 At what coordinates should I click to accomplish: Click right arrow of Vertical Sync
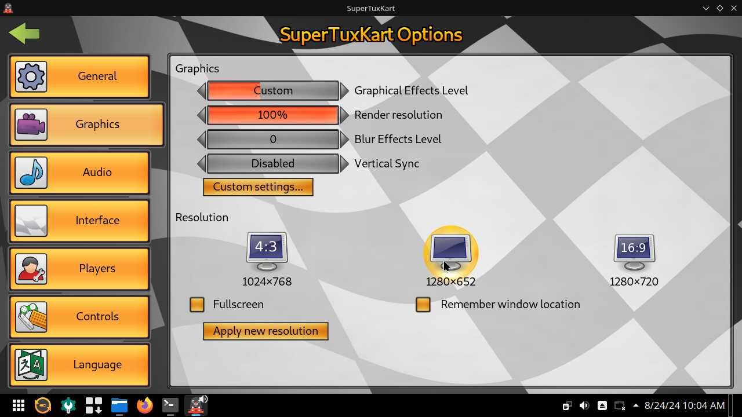tap(344, 163)
